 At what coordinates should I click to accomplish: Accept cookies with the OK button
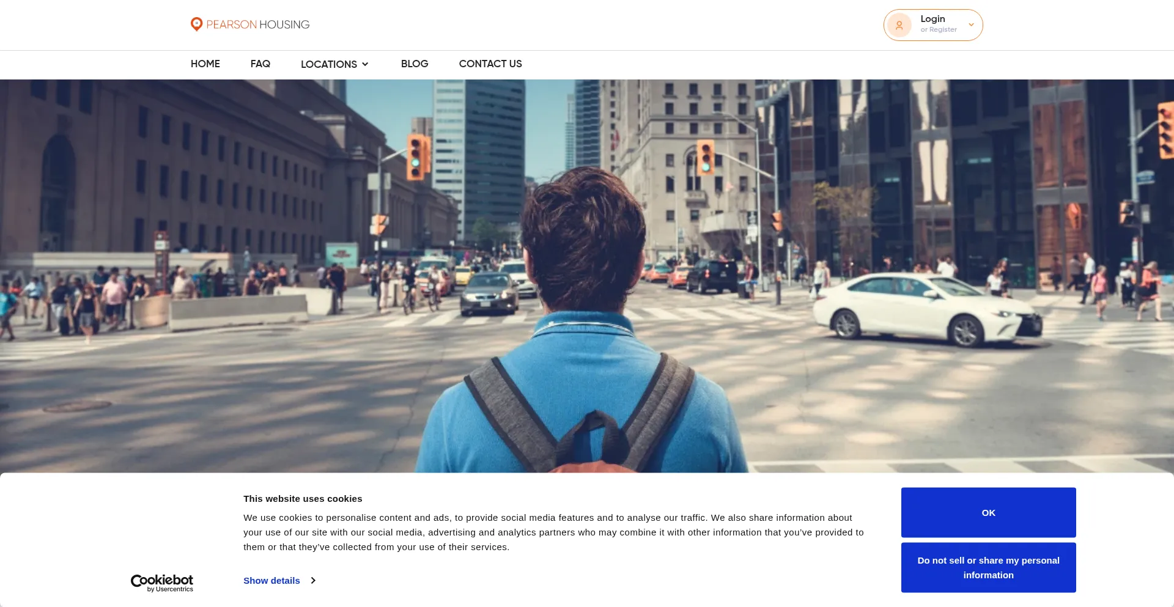pyautogui.click(x=988, y=512)
